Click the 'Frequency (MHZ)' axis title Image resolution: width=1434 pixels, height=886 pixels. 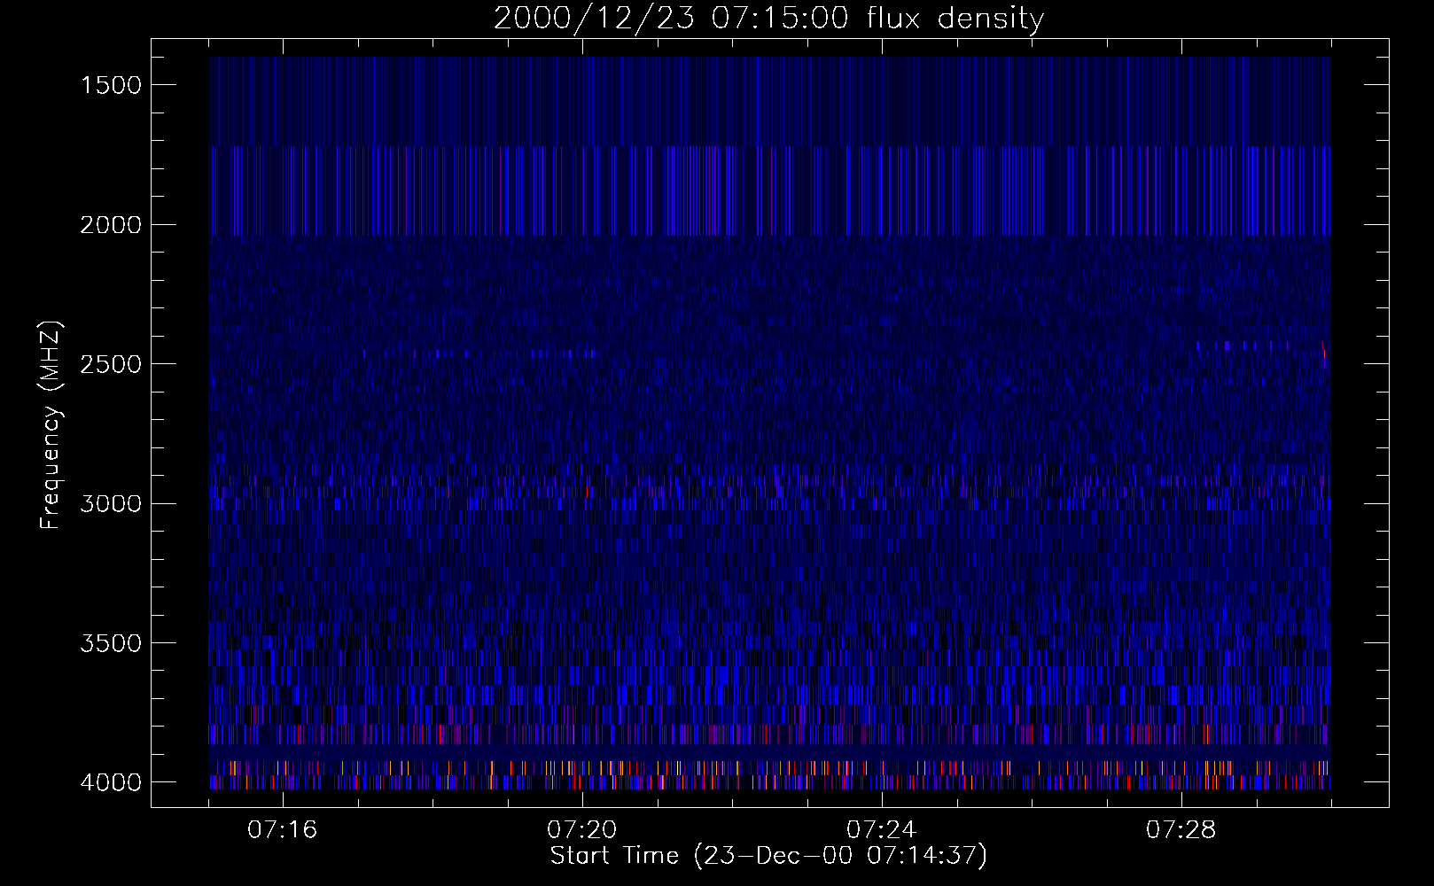click(51, 424)
